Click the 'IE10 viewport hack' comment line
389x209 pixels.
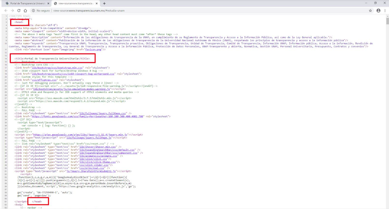pos(59,71)
